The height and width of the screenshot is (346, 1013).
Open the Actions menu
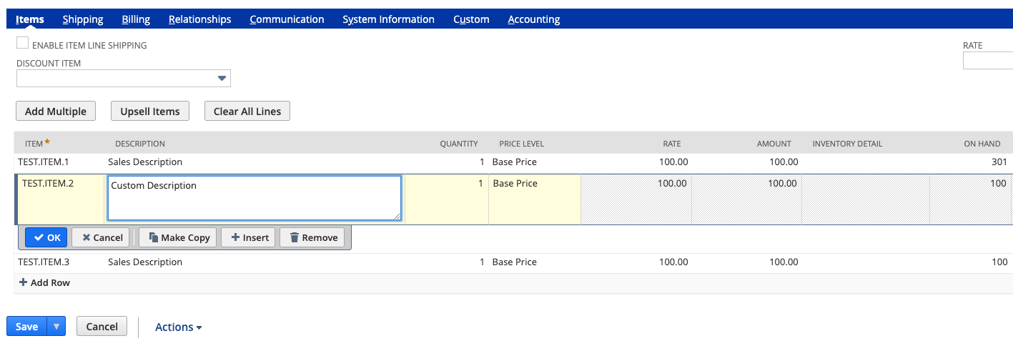pyautogui.click(x=178, y=327)
